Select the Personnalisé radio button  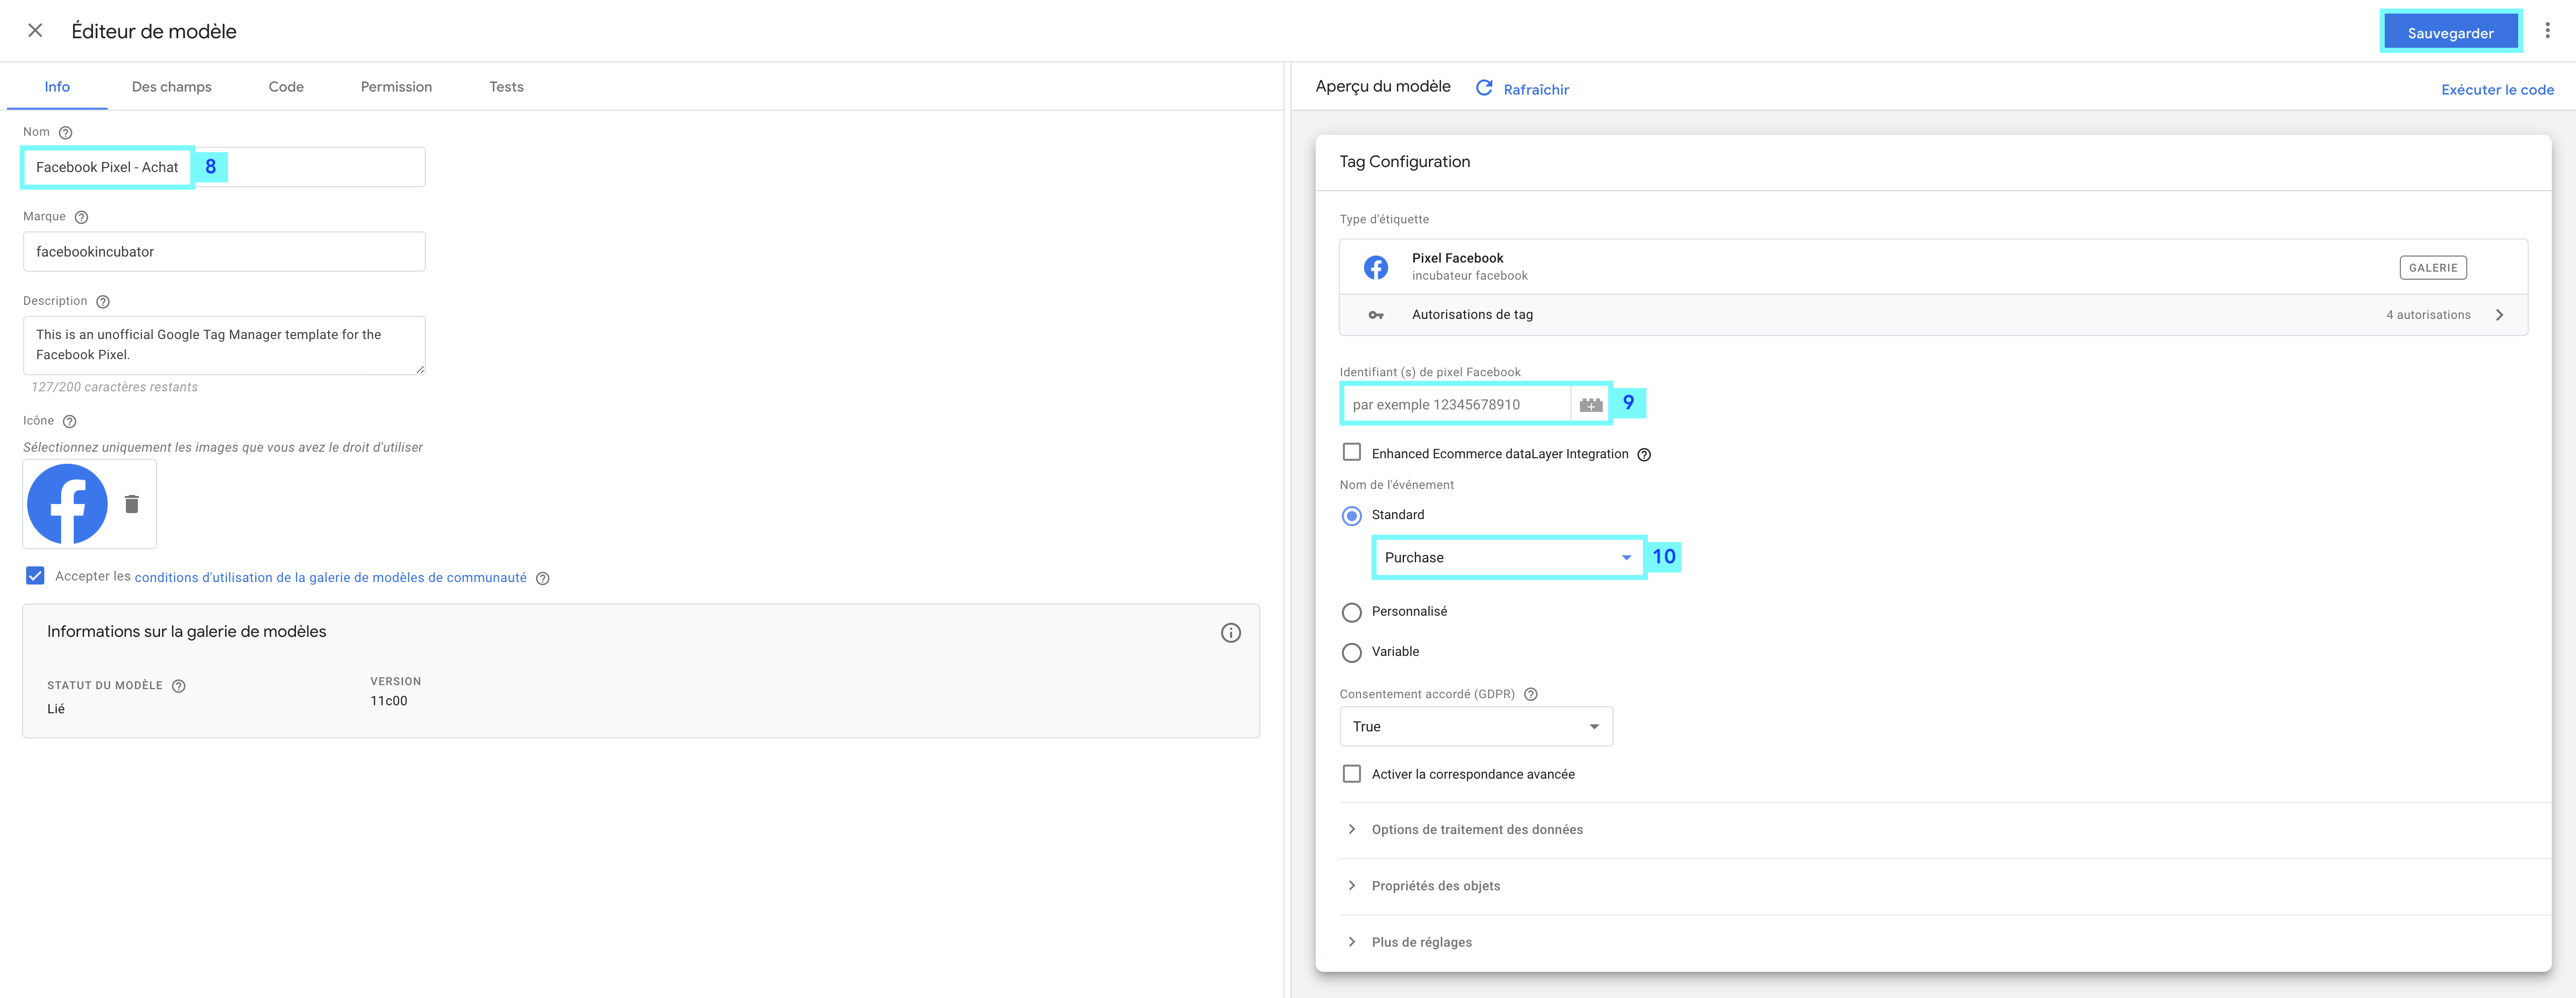1352,612
